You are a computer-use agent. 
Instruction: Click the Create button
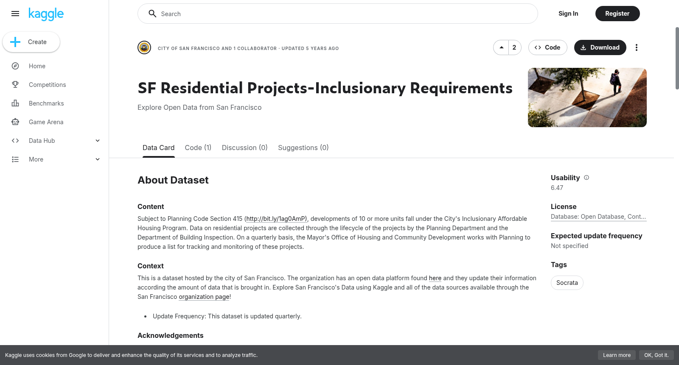[x=31, y=42]
